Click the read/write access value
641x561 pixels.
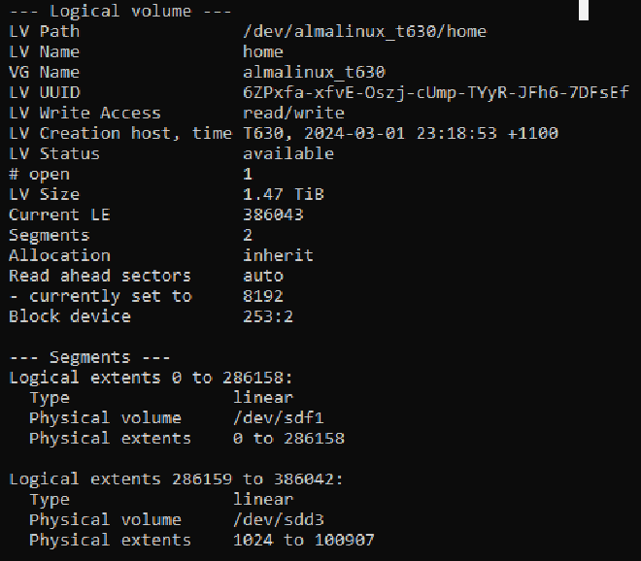(x=293, y=114)
